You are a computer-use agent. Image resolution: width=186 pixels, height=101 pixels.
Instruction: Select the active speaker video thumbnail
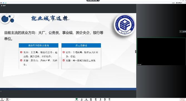coord(161,51)
